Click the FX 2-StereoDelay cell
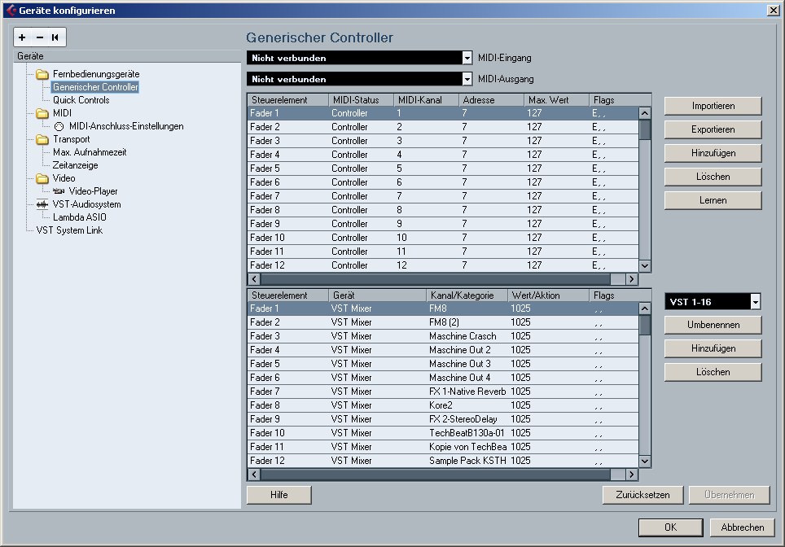Viewport: 785px width, 547px height. pyautogui.click(x=467, y=419)
